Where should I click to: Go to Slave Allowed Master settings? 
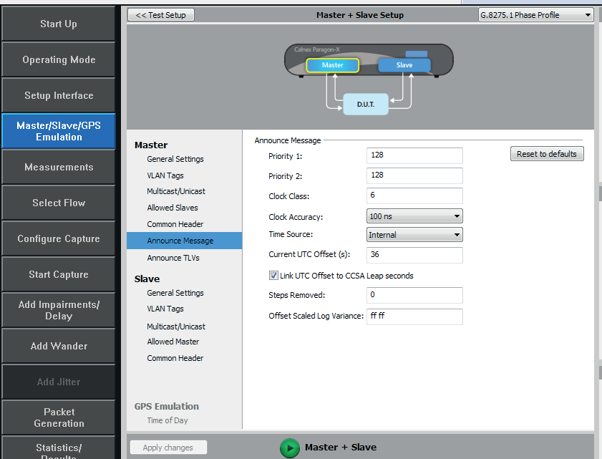click(x=173, y=342)
